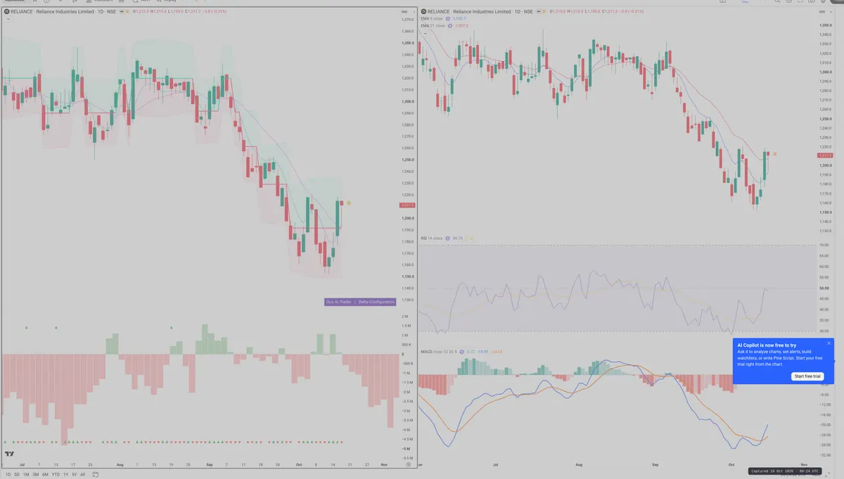This screenshot has width=844, height=479.
Task: Expand the legend chevron in left chart
Action: coord(8,19)
